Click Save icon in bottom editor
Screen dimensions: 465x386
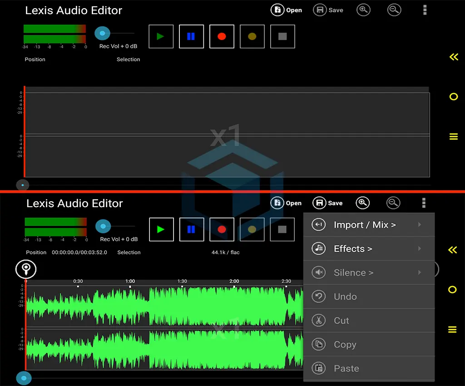click(319, 203)
